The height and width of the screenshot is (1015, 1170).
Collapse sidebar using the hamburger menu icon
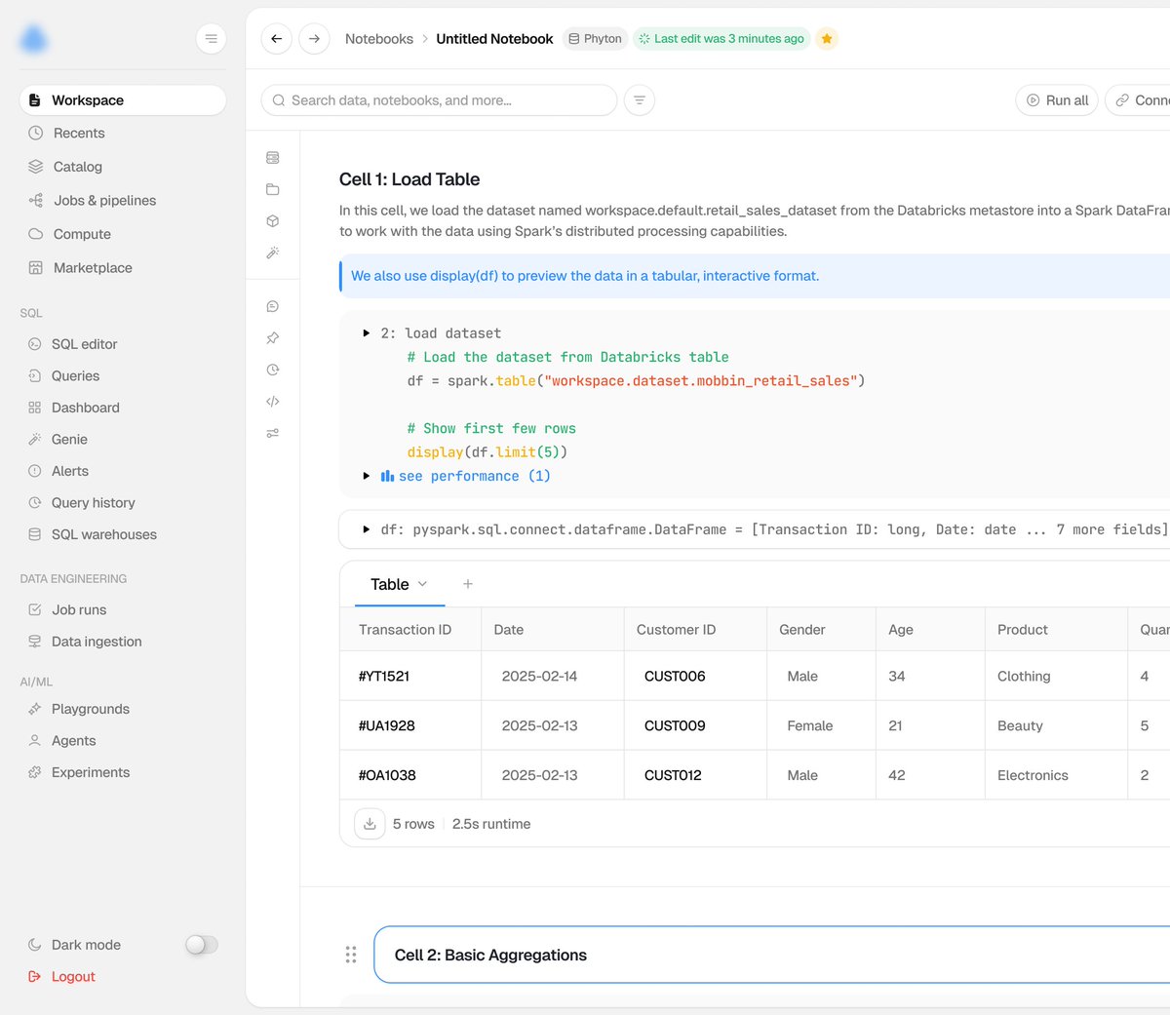(212, 39)
